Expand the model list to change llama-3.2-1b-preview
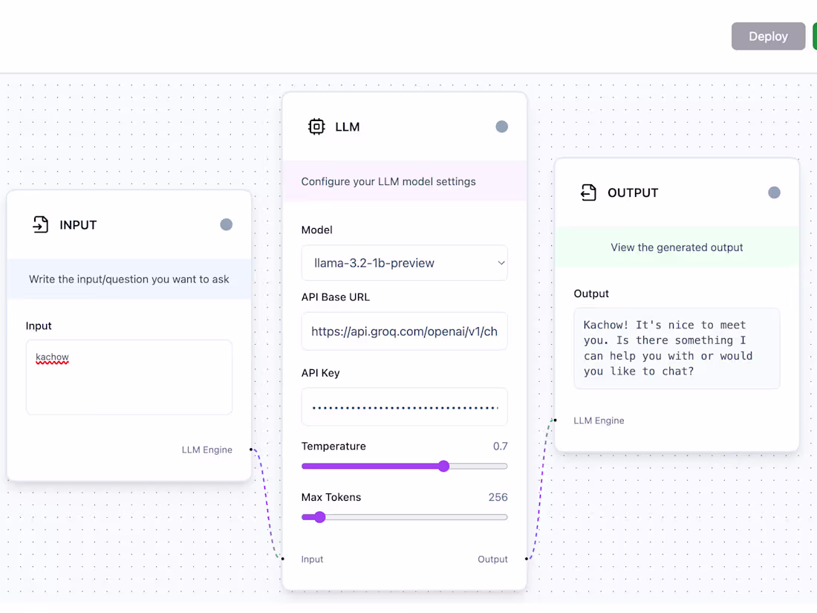The height and width of the screenshot is (613, 817). tap(404, 263)
